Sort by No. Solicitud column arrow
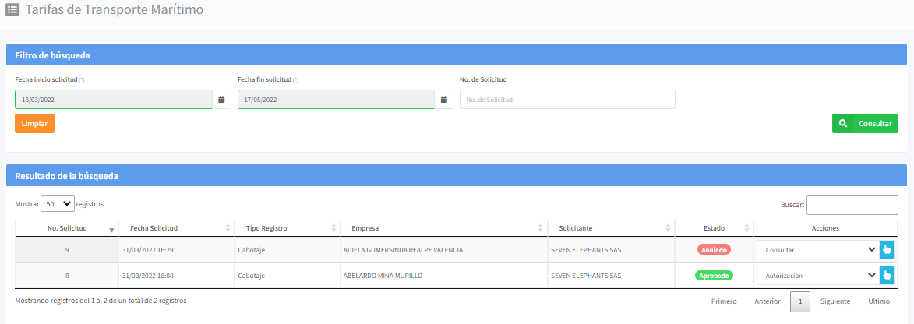Screen dimensions: 914x324 (111, 229)
